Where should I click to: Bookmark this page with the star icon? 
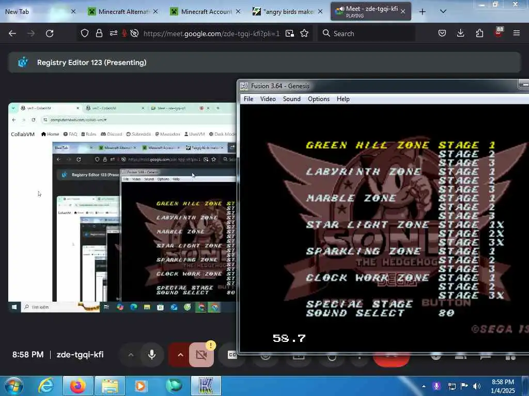point(304,33)
